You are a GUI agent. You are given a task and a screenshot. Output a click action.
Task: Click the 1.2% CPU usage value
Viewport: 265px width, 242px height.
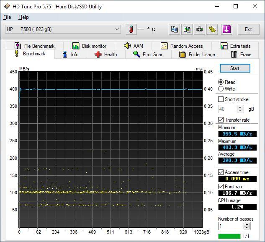237,207
